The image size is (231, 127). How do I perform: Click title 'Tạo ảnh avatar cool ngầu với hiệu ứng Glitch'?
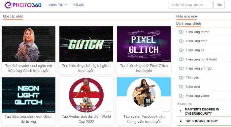click(x=29, y=68)
